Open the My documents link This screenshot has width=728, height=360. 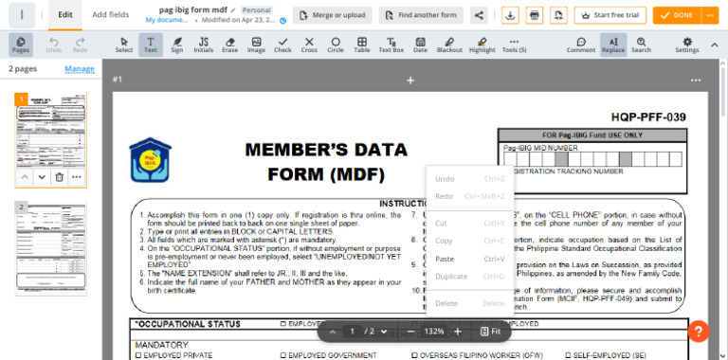pos(166,20)
